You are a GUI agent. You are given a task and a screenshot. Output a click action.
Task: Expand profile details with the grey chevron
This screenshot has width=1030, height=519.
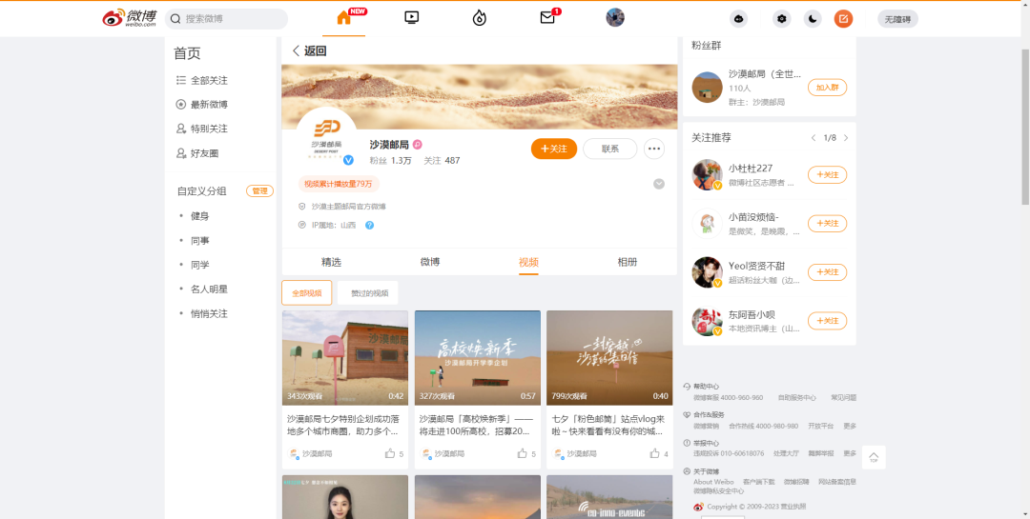tap(659, 184)
